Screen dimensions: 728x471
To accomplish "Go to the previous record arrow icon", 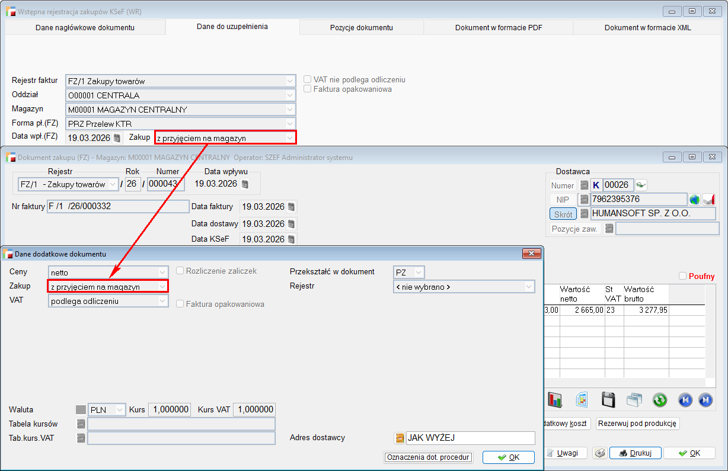I will point(685,400).
